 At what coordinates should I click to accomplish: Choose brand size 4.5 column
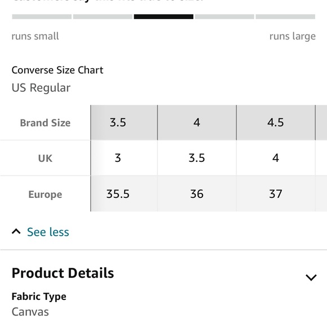(276, 122)
